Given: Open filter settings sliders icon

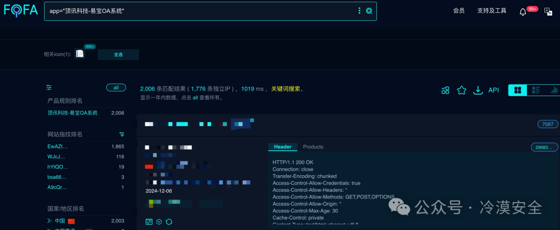Looking at the screenshot, I should click(49, 87).
